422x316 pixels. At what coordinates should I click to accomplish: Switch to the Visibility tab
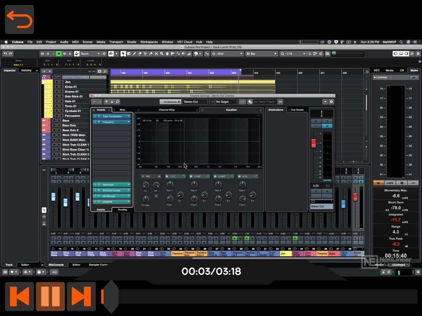tap(26, 70)
